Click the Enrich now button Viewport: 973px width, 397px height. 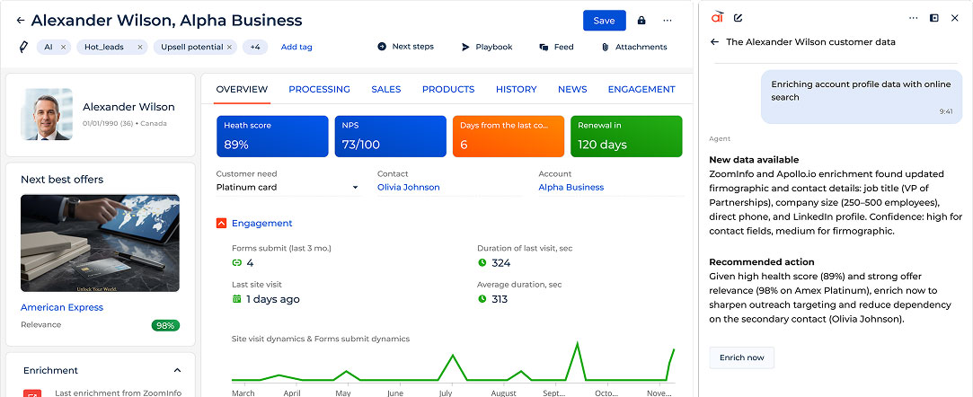[741, 357]
